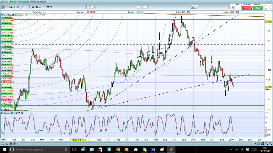Viewport: 273px width, 153px height.
Task: Click the candlestick icon in the footer
Action: click(15, 143)
